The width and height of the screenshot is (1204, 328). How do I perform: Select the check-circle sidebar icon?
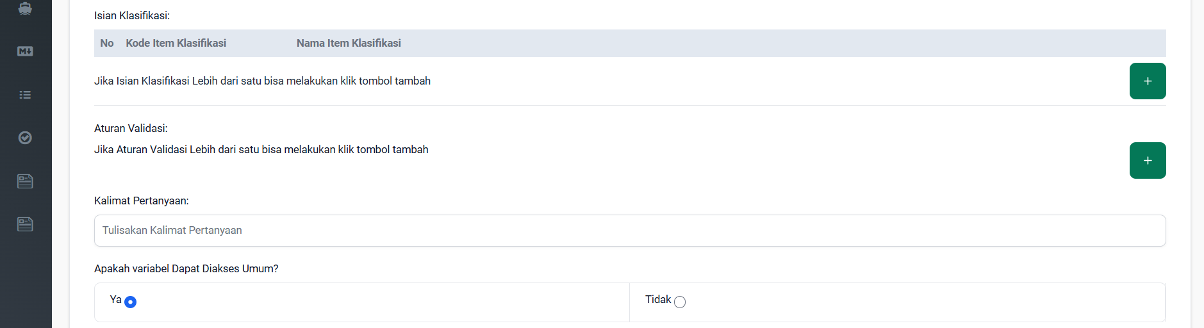click(25, 138)
